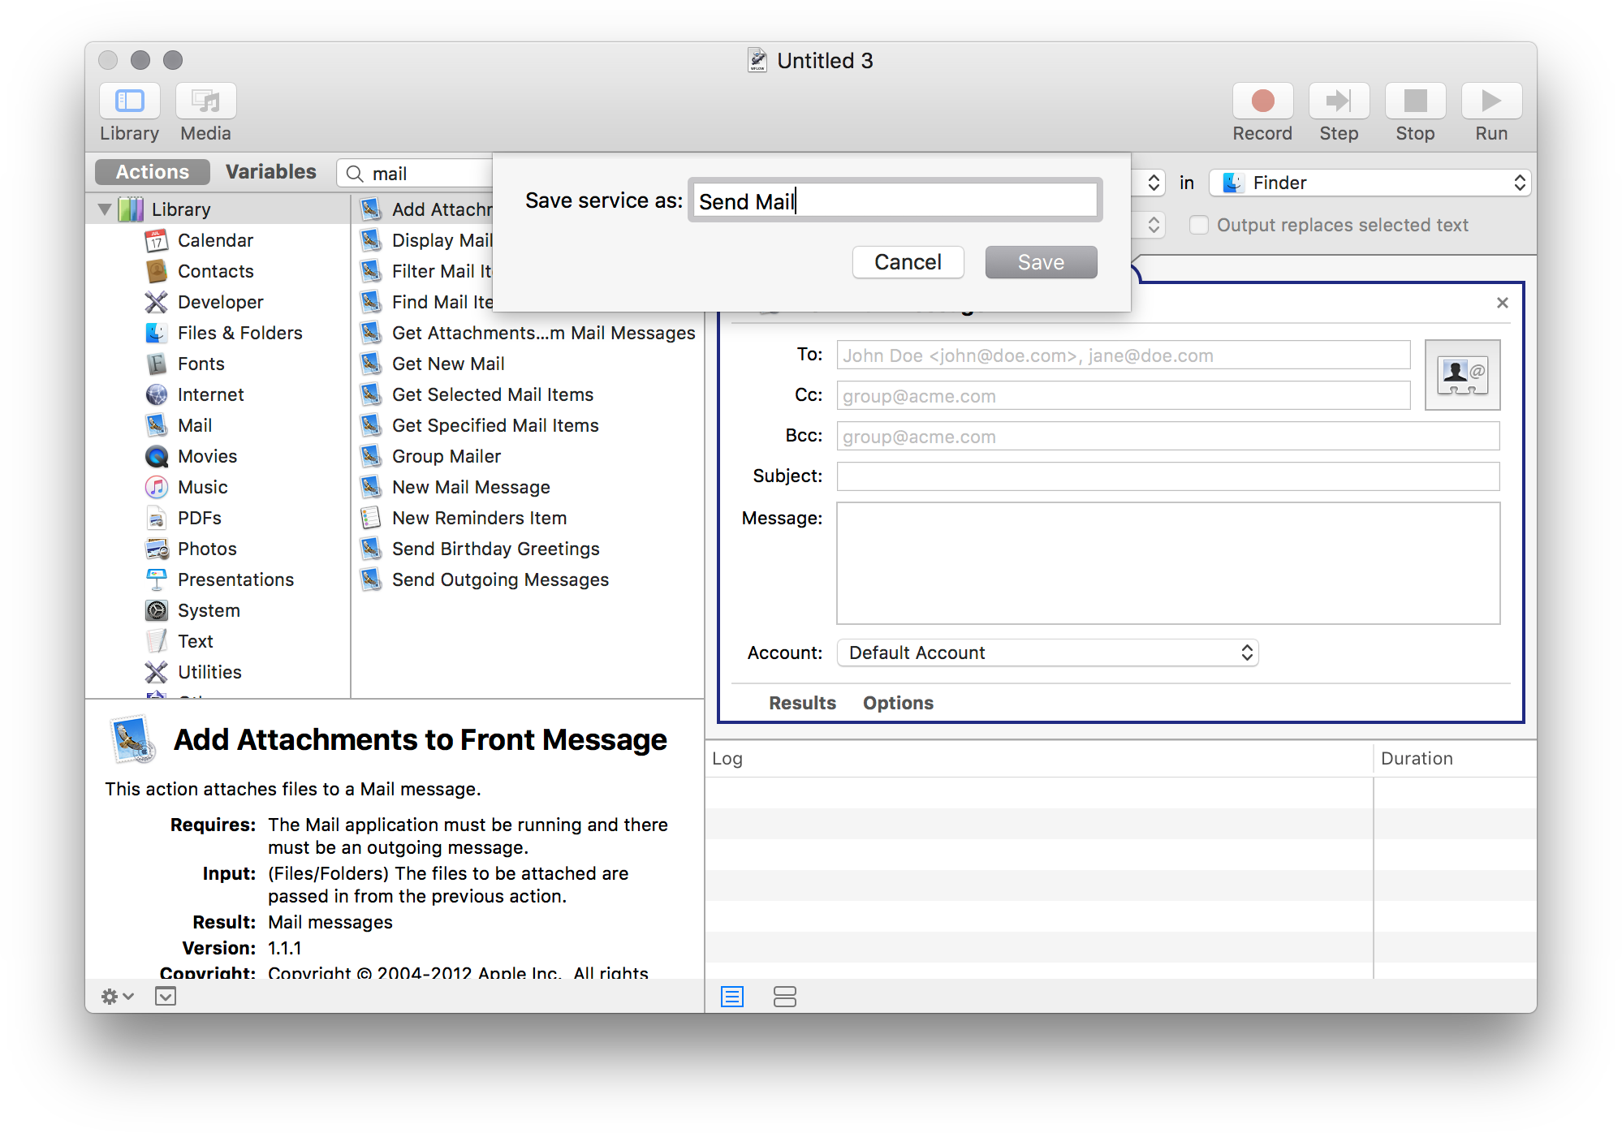Viewport: 1622px width, 1133px height.
Task: Open the Finder application dropdown
Action: point(1370,183)
